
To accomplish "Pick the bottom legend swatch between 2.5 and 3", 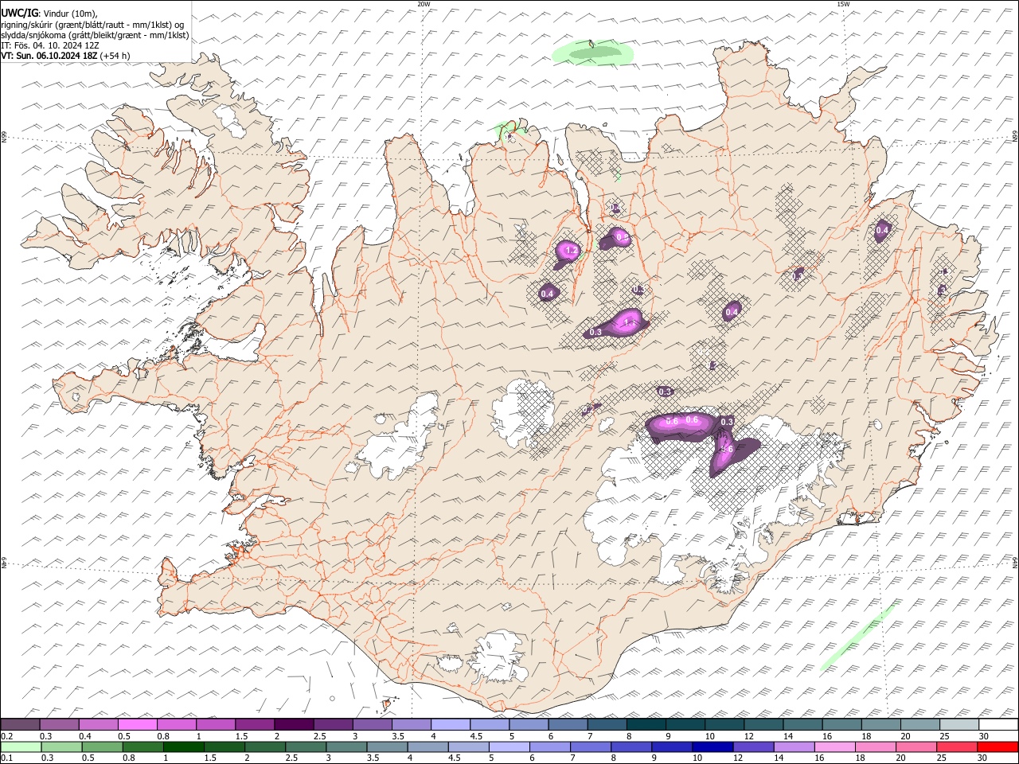I will (x=306, y=746).
